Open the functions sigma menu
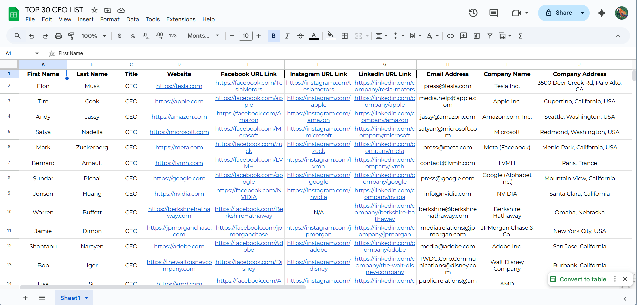637x305 pixels. [520, 36]
